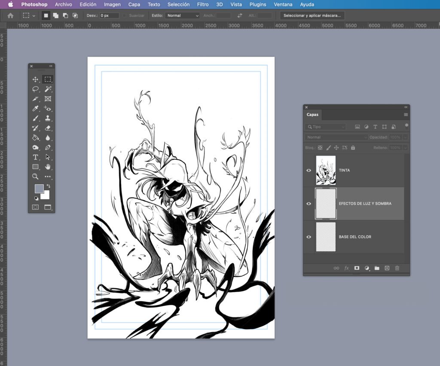Select the Lasso tool
The height and width of the screenshot is (366, 440).
(x=36, y=89)
